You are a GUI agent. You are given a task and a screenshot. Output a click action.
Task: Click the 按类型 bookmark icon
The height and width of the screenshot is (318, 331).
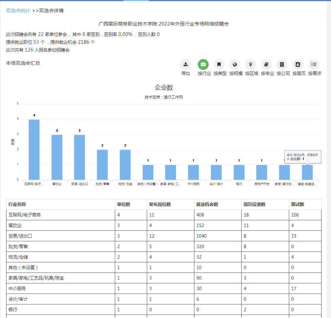pyautogui.click(x=219, y=64)
